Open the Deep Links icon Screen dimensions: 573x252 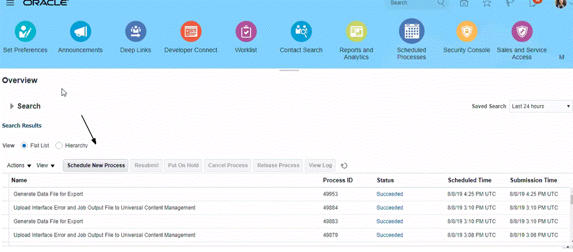click(136, 31)
